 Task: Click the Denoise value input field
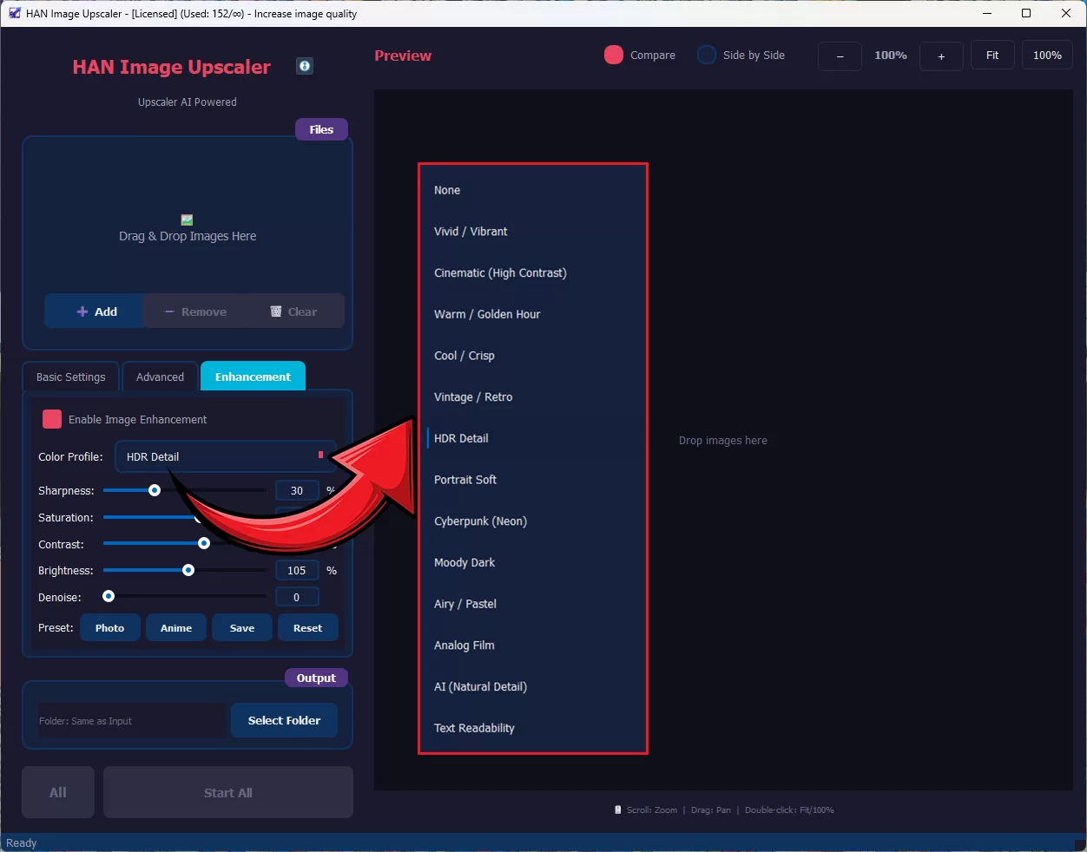pyautogui.click(x=296, y=598)
